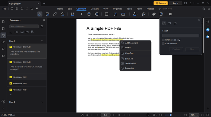Open Advanced Search in search panel
211x117 pixels.
click(175, 23)
